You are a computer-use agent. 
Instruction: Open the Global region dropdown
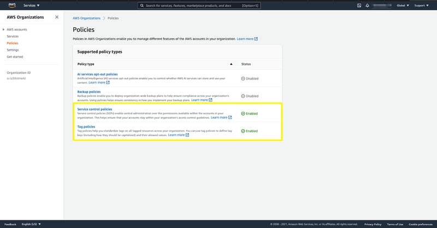point(403,5)
